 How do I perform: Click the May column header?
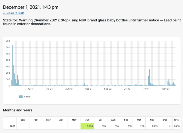[74, 120]
